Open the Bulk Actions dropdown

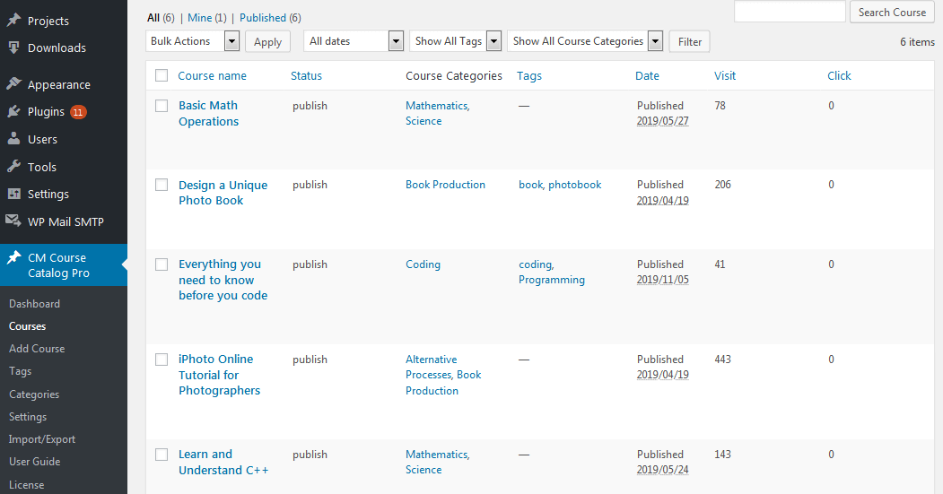coord(192,41)
